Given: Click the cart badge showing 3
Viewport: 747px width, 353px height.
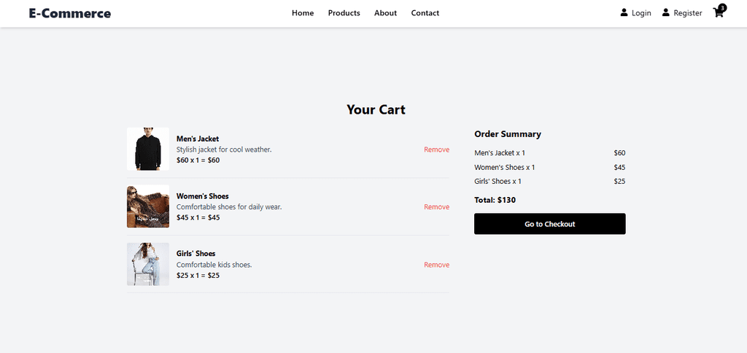Looking at the screenshot, I should tap(722, 7).
